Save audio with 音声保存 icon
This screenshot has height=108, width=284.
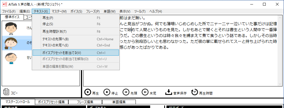click(168, 92)
